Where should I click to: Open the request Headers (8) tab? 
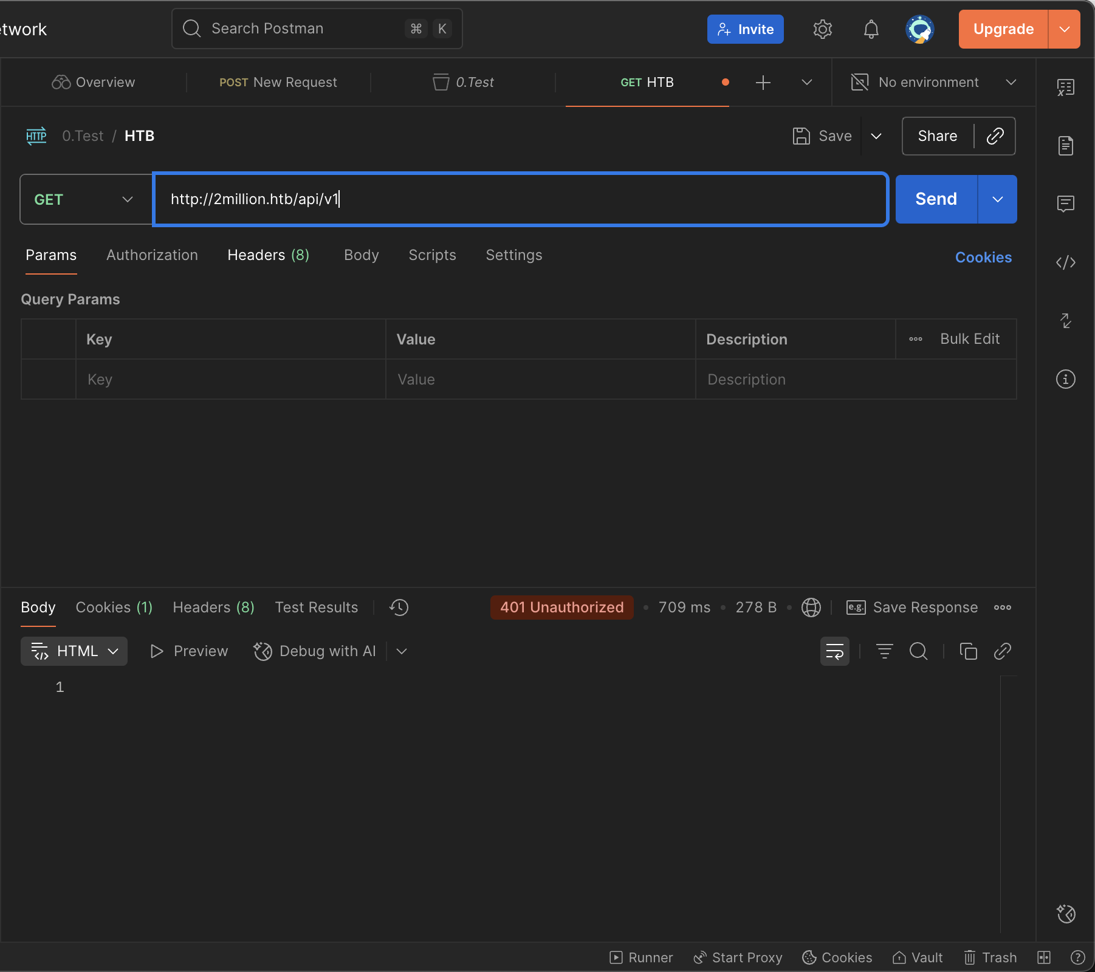[x=269, y=255]
